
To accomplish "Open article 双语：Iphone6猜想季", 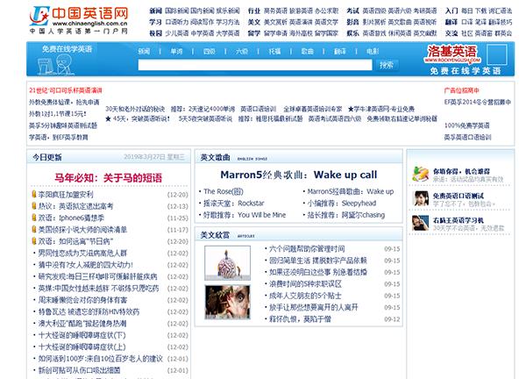I will click(71, 218).
